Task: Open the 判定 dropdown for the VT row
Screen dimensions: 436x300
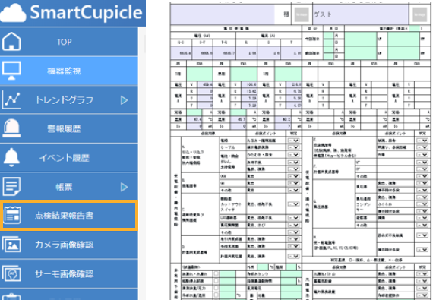Action: [x=422, y=162]
